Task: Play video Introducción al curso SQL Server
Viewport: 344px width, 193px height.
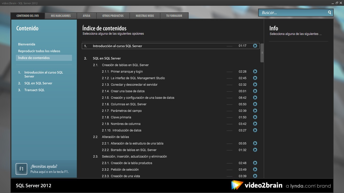Action: 255,46
